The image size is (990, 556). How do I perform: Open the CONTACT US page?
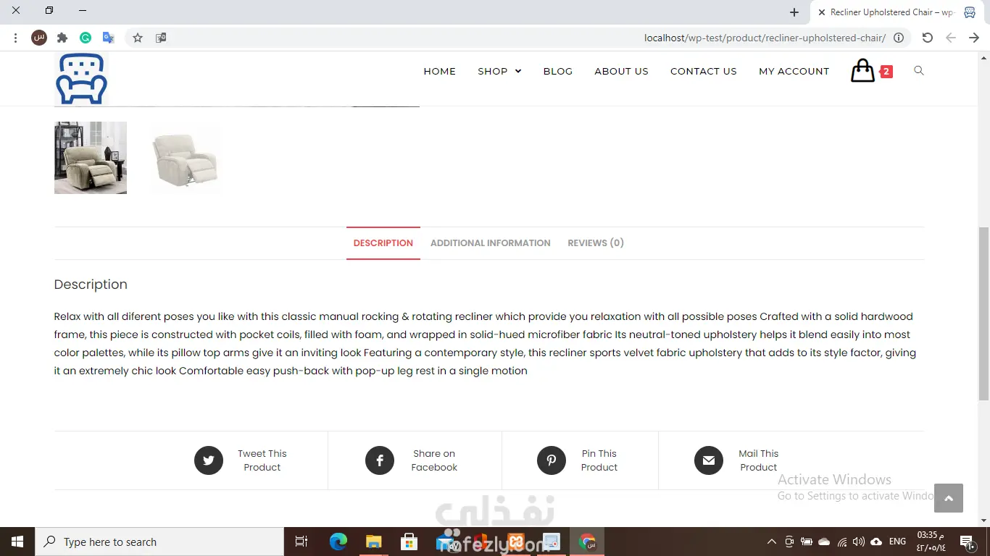pyautogui.click(x=704, y=71)
